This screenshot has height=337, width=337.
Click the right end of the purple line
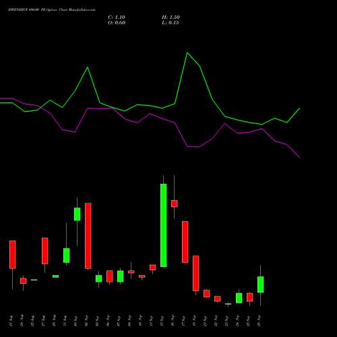click(x=299, y=157)
